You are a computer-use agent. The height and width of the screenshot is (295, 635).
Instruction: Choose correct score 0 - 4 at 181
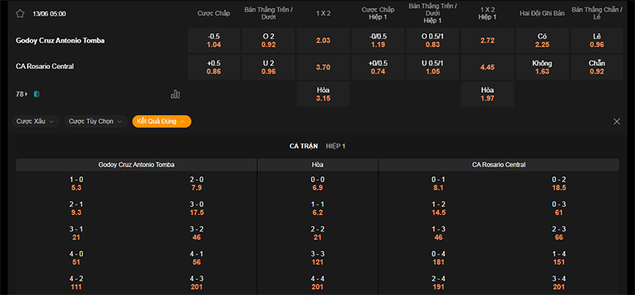click(x=439, y=259)
